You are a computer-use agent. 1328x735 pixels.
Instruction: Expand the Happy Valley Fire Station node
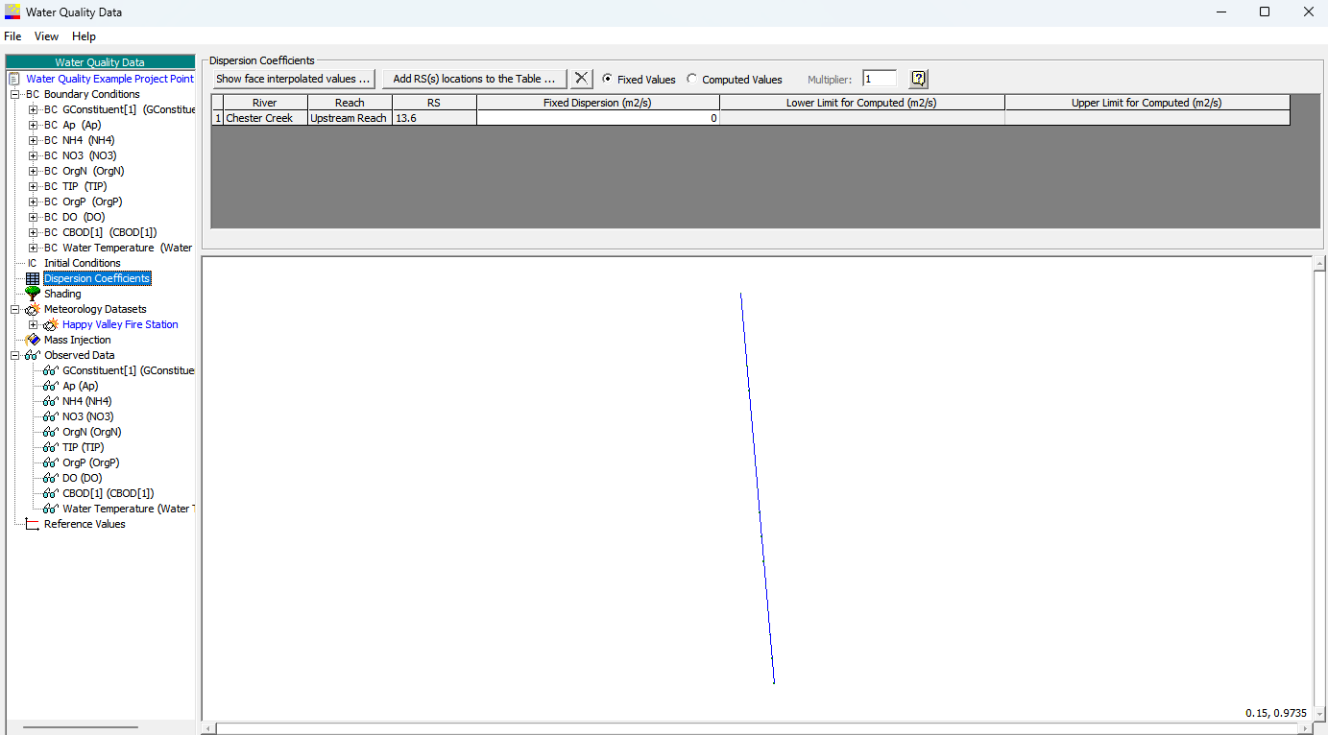[33, 324]
